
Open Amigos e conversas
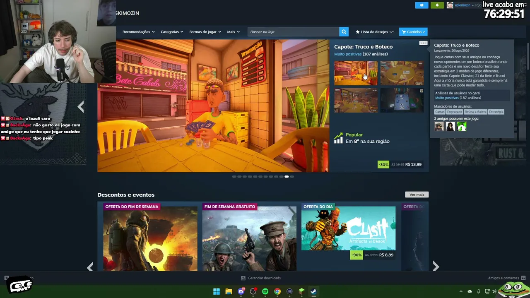tap(503, 278)
